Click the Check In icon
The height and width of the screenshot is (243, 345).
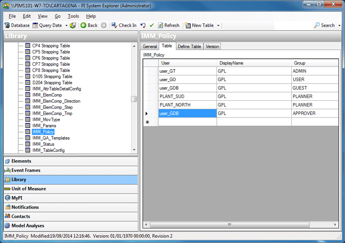click(114, 25)
